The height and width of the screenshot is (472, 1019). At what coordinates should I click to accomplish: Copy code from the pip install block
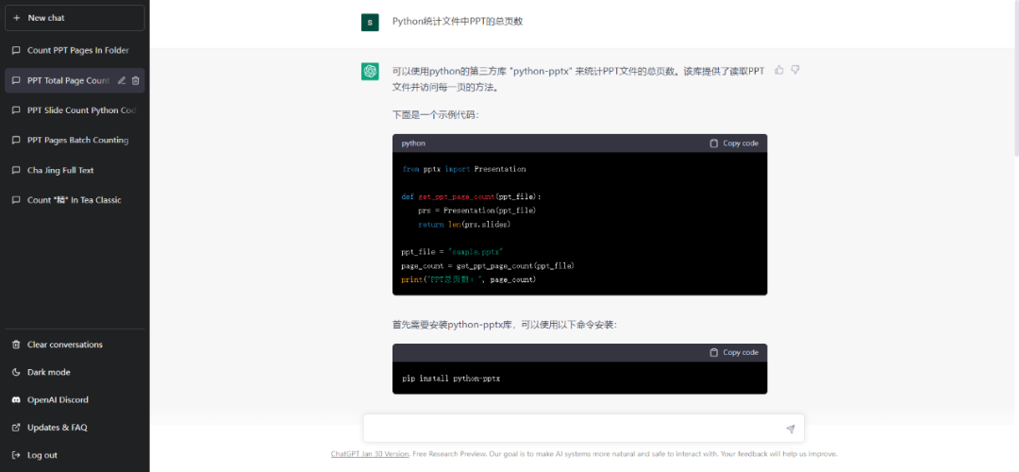pyautogui.click(x=733, y=352)
